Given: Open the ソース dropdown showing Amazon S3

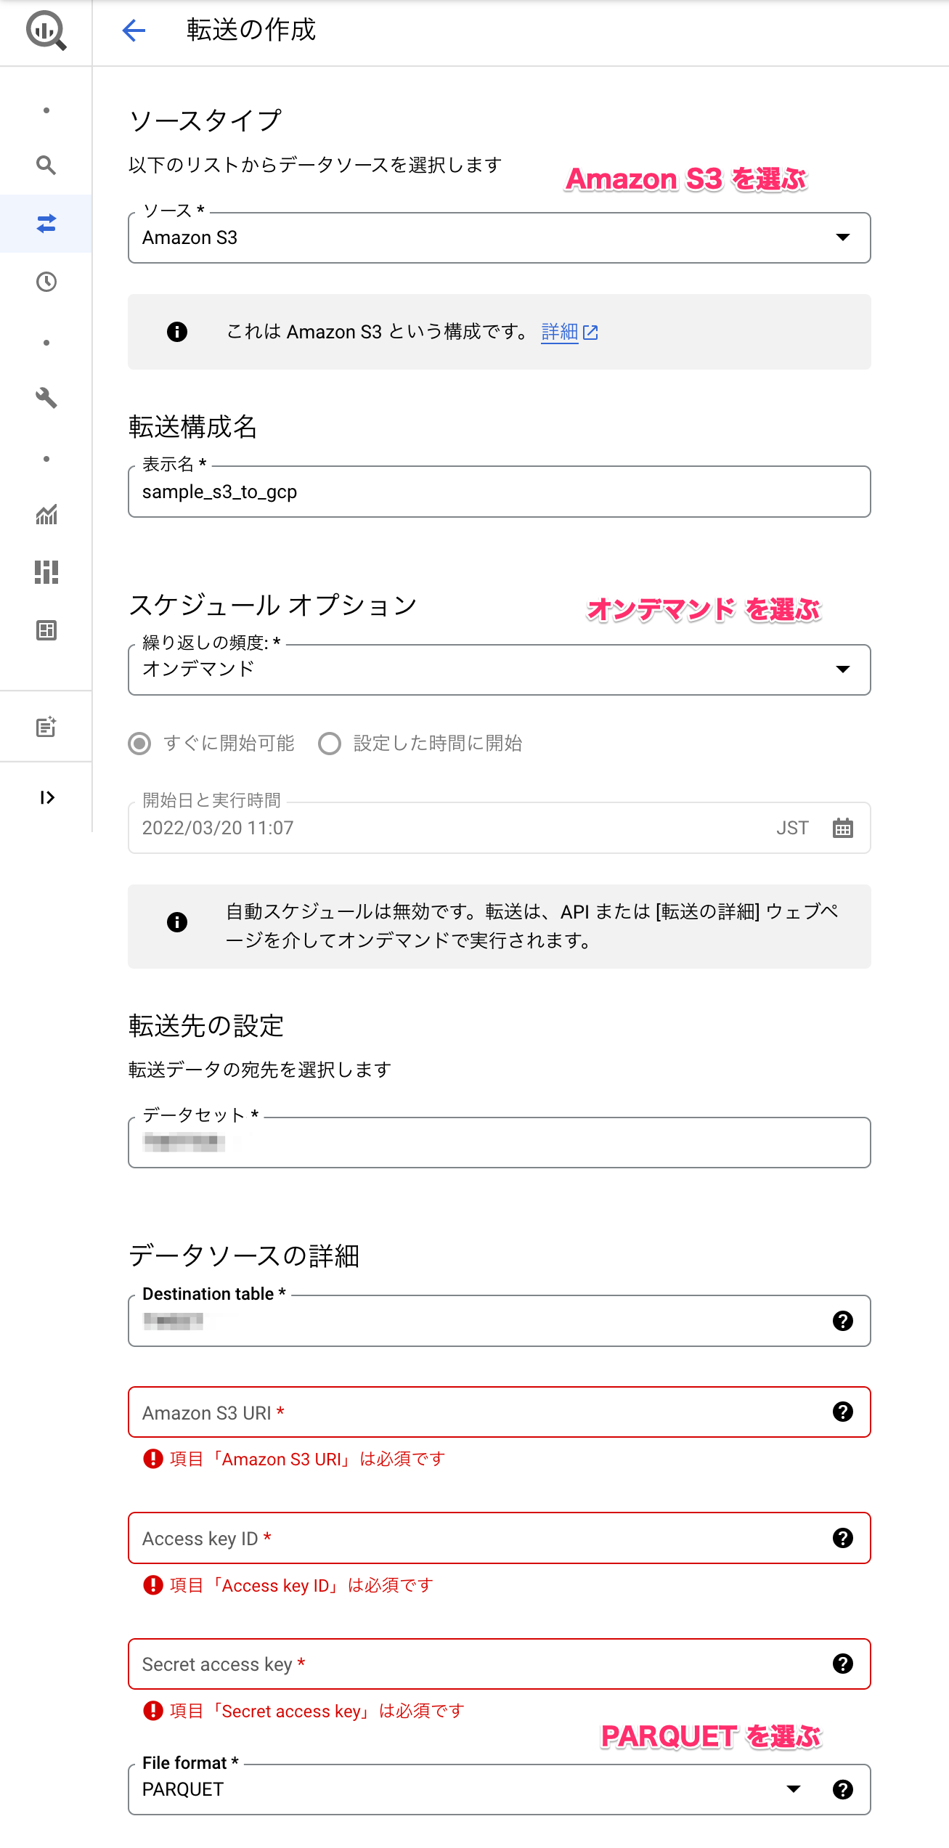Looking at the screenshot, I should point(500,237).
